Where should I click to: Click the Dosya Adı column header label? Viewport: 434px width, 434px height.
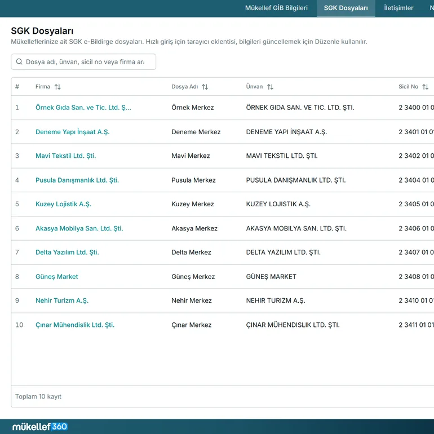point(185,87)
